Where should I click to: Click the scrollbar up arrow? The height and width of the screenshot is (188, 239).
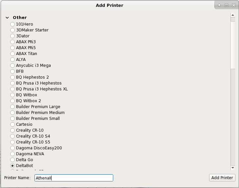click(x=233, y=15)
